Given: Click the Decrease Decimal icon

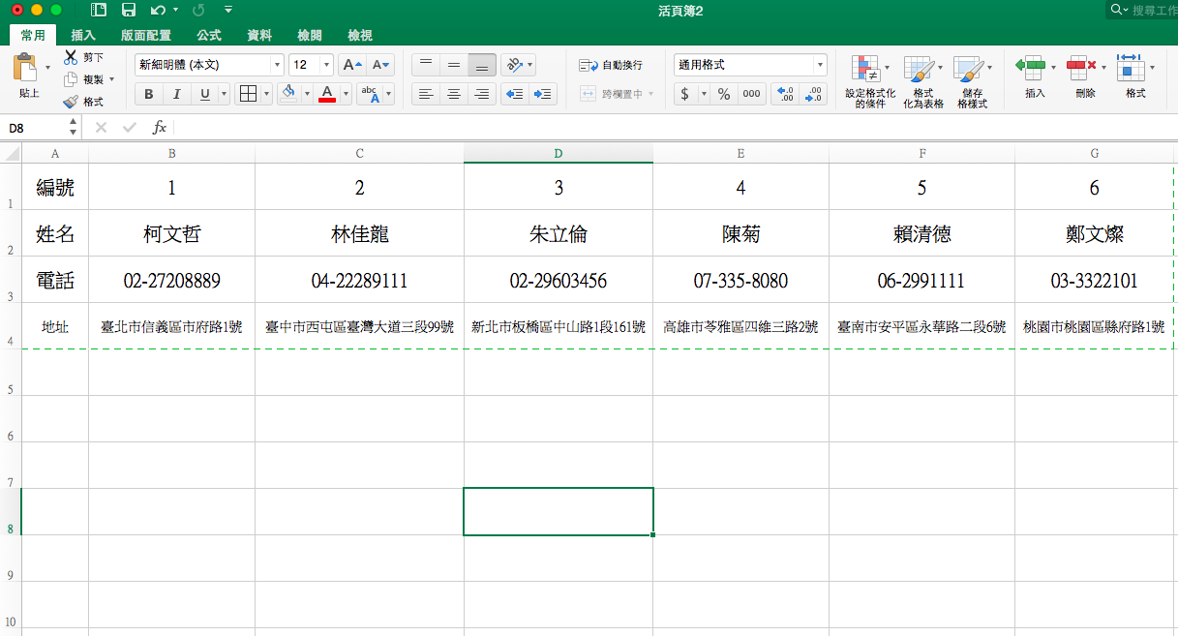Looking at the screenshot, I should 815,94.
